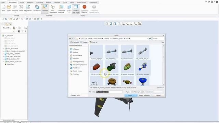This screenshot has width=219, height=123.
Task: Switch to the Render ribbon tab
Action: coord(49,2)
